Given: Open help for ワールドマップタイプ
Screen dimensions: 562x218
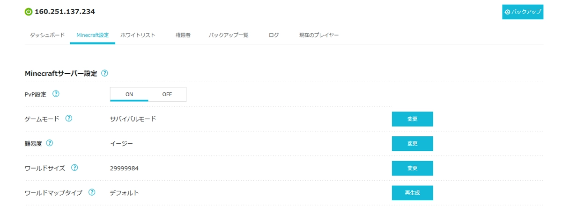Looking at the screenshot, I should pos(92,192).
